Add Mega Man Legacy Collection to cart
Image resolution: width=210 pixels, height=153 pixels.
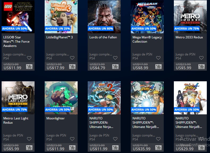tap(158, 67)
